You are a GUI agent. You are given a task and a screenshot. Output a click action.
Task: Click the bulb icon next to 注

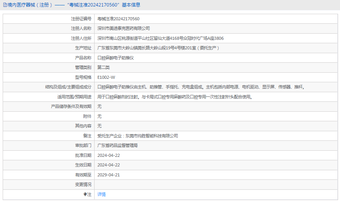coord(85,194)
